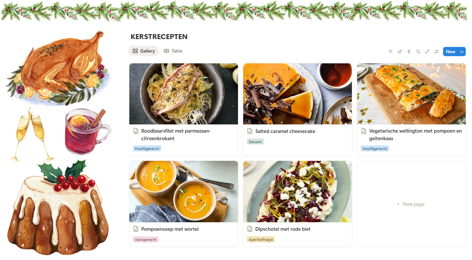
Task: Add a card via New page
Action: pos(411,204)
